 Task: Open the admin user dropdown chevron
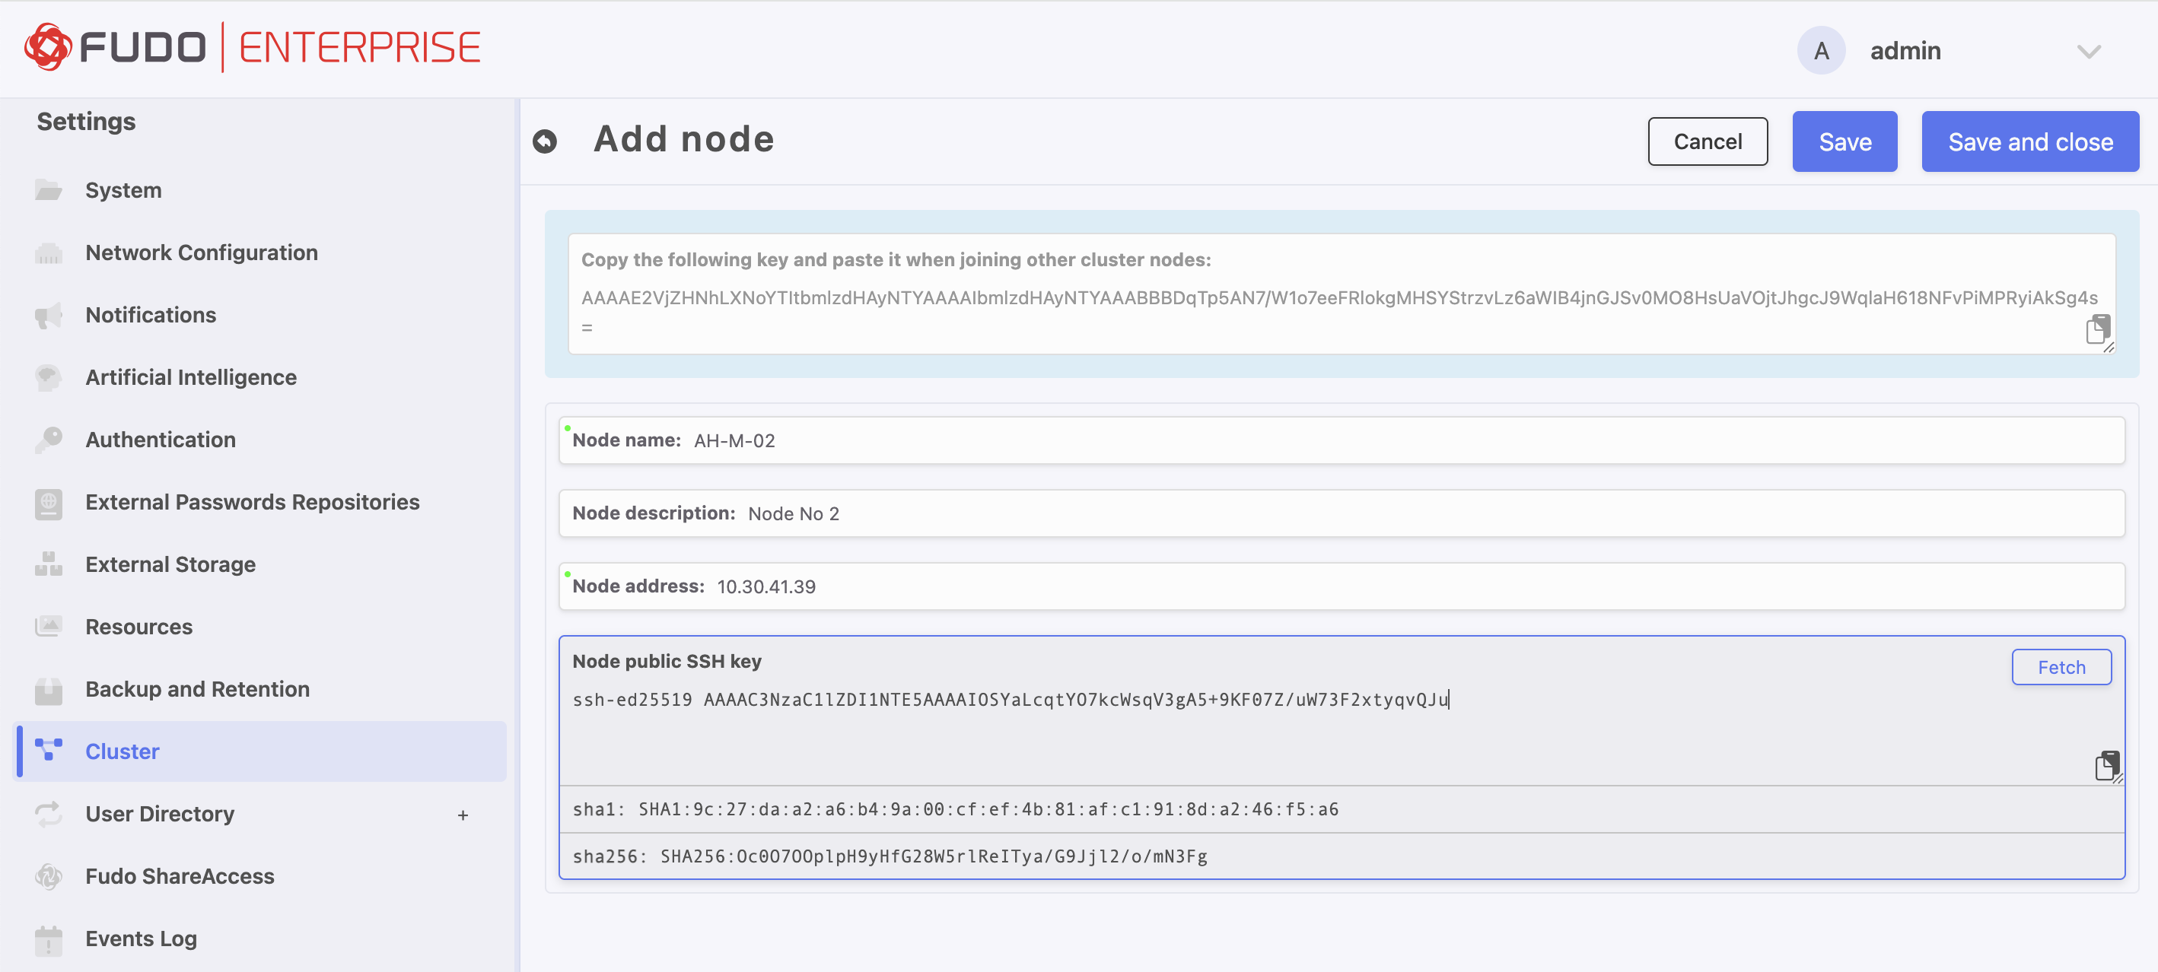click(2089, 51)
